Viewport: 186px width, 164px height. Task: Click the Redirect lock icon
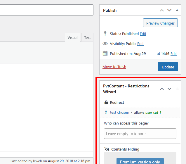[106, 103]
